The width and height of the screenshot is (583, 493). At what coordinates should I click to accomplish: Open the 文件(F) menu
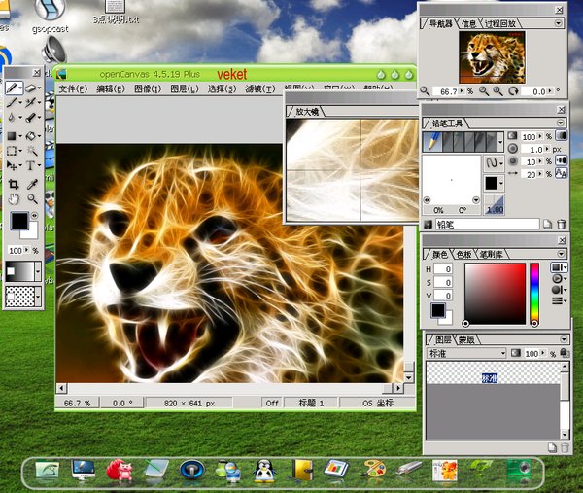pos(73,89)
